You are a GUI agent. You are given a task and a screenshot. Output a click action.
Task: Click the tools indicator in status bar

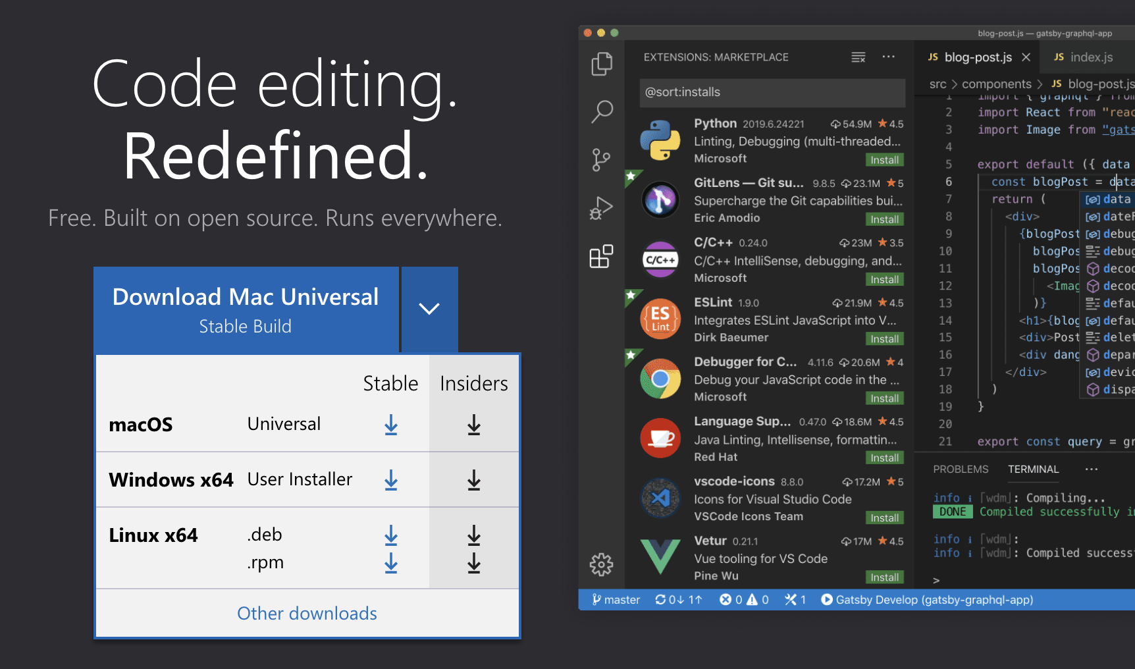795,600
